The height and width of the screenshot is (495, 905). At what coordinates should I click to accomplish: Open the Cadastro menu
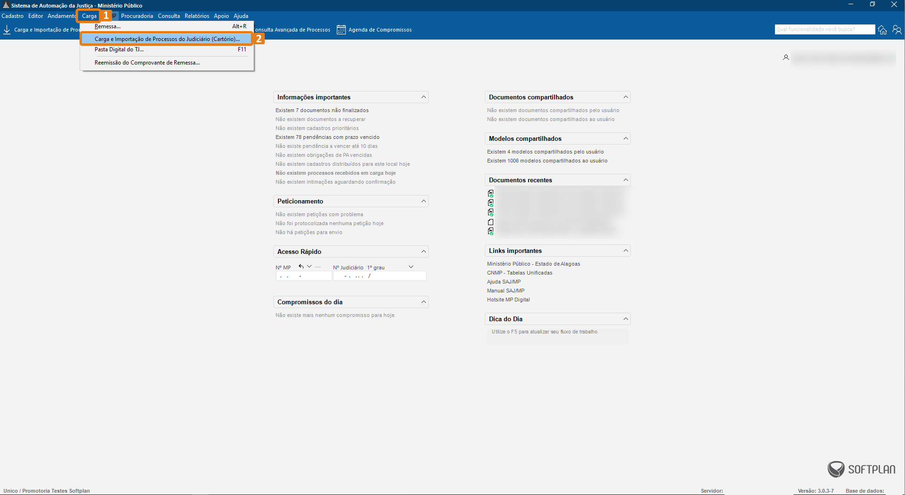pyautogui.click(x=13, y=16)
